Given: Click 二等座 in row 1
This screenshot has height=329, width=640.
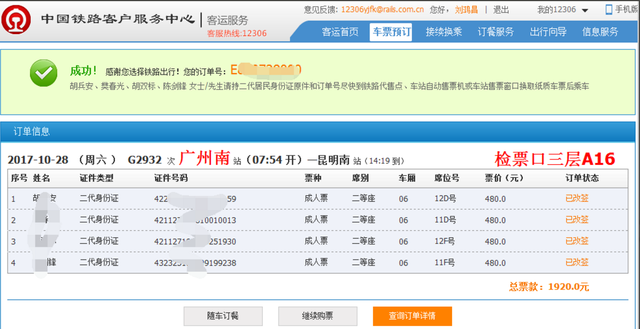Looking at the screenshot, I should click(363, 198).
